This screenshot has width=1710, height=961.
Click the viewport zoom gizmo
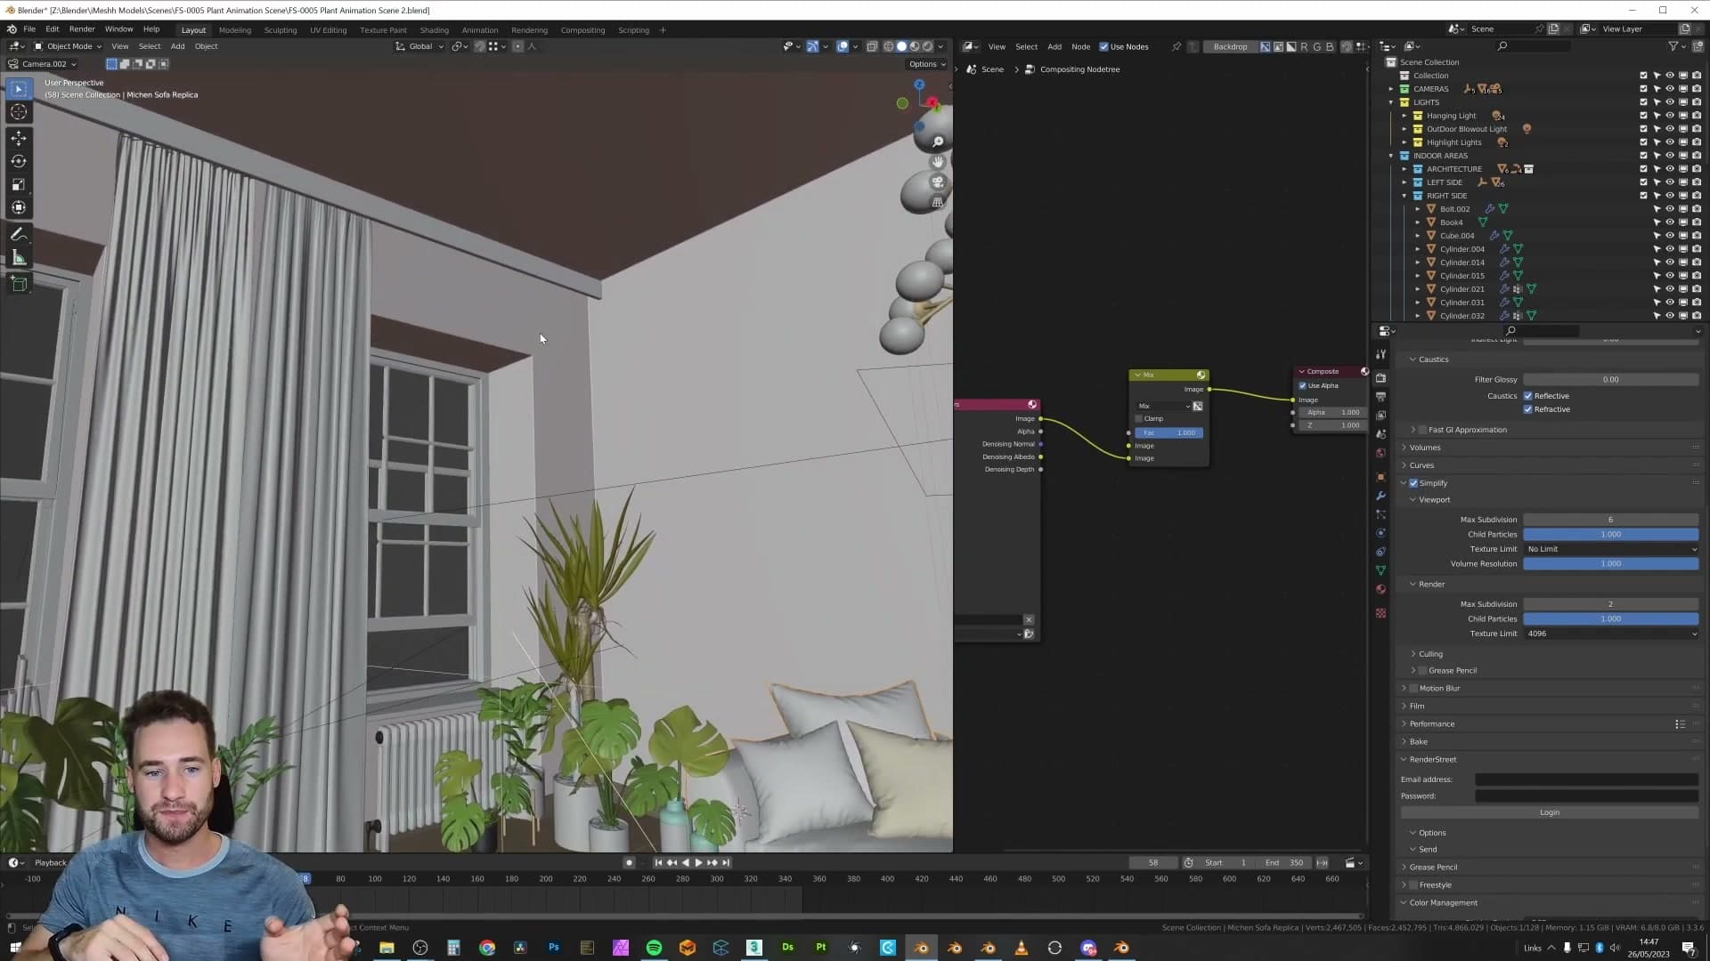coord(938,141)
